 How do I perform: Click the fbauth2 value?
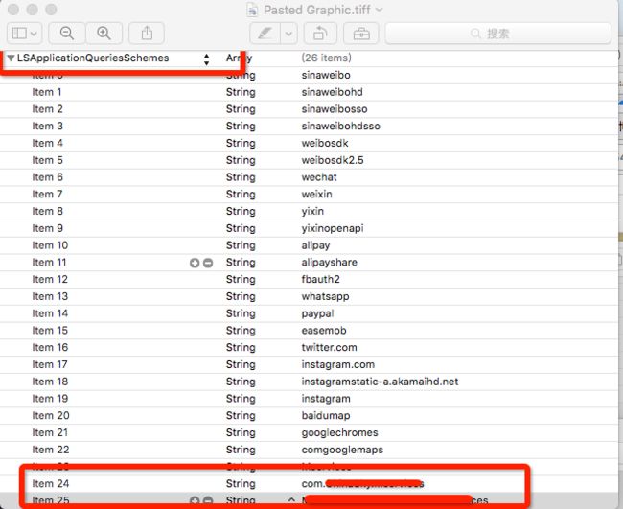point(320,279)
